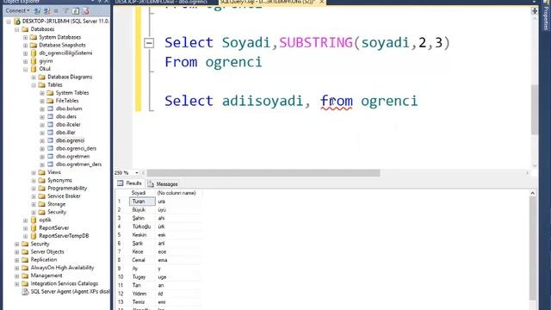Select the optik database icon
Image resolution: width=551 pixels, height=310 pixels.
(x=34, y=220)
